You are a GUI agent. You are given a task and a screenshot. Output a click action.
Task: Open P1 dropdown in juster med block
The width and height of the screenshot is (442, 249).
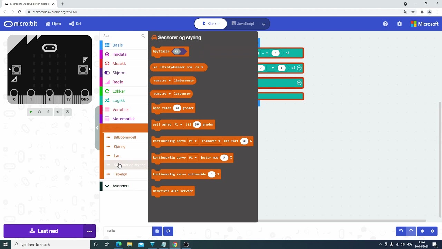(193, 158)
